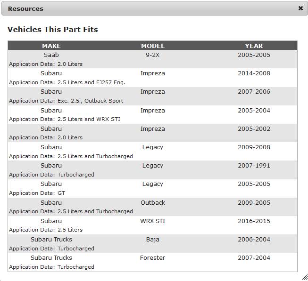Screen dimensions: 308x281
Task: Click the YEAR column header
Action: [x=254, y=46]
